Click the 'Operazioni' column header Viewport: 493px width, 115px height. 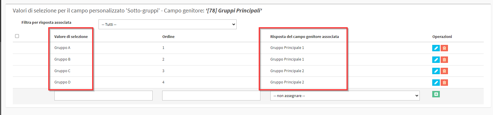[x=442, y=36]
